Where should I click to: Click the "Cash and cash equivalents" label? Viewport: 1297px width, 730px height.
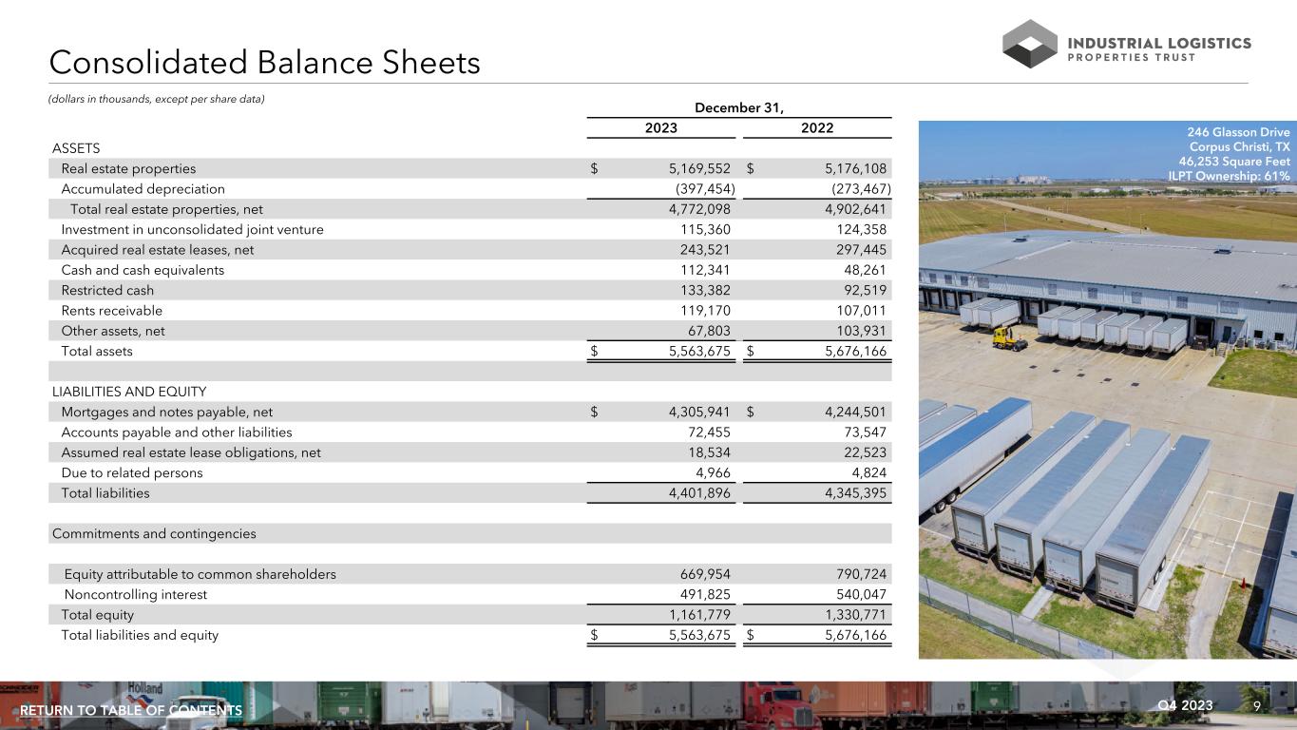(143, 270)
